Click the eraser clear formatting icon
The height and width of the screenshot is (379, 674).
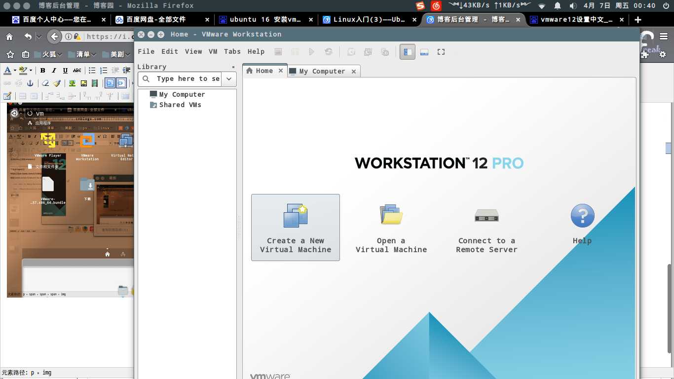(x=45, y=83)
